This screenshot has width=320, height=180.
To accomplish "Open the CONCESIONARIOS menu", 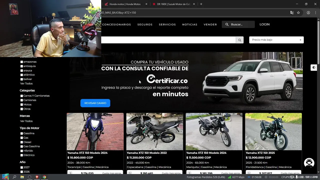I will [116, 24].
